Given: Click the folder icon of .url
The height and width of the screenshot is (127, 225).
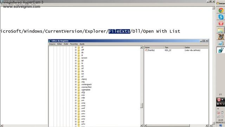Looking at the screenshot, I should [x=79, y=77].
